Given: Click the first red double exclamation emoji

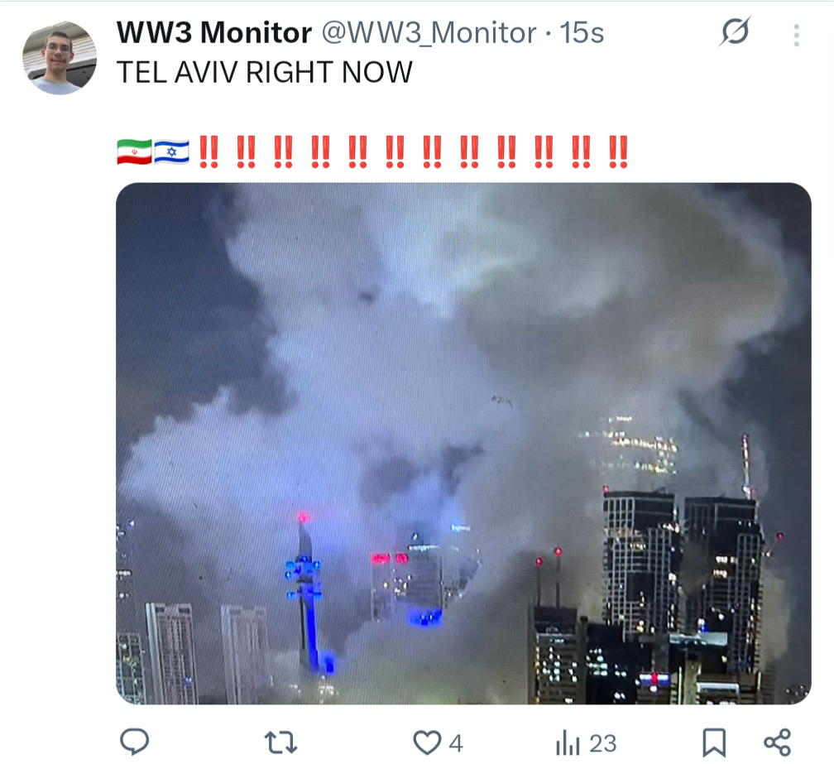Looking at the screenshot, I should (208, 152).
